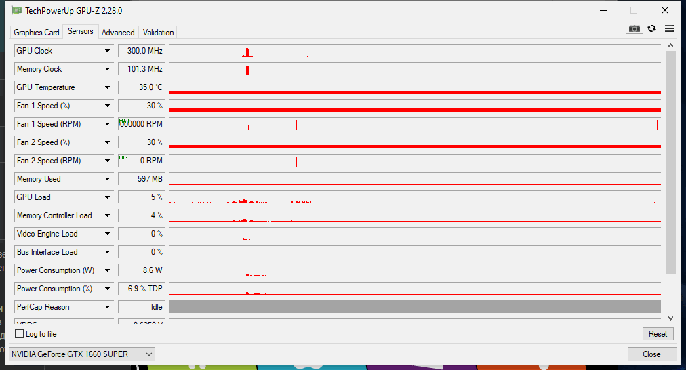Viewport: 686px width, 370px height.
Task: Click the GPU Load history graph
Action: pyautogui.click(x=415, y=197)
